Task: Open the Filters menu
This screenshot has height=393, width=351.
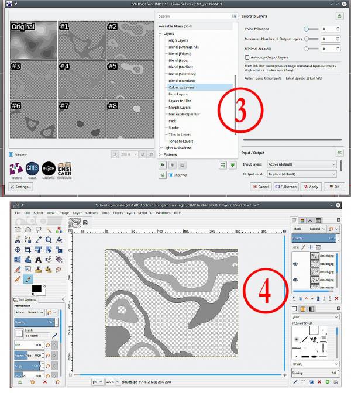Action: pos(118,213)
